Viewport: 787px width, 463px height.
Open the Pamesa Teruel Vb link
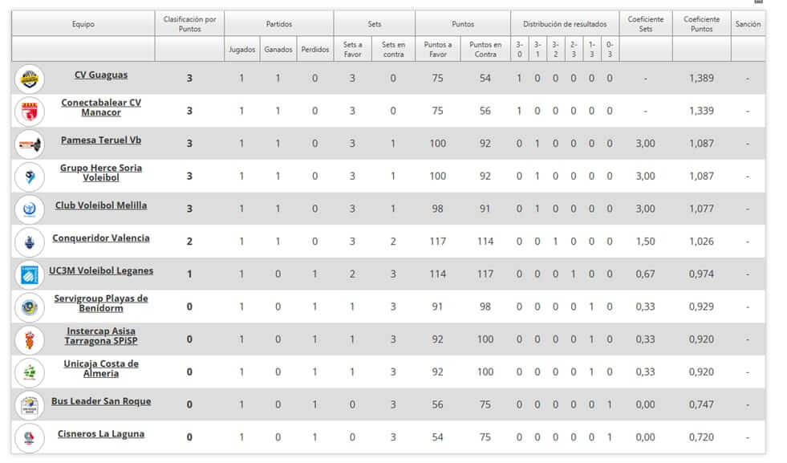pyautogui.click(x=101, y=140)
